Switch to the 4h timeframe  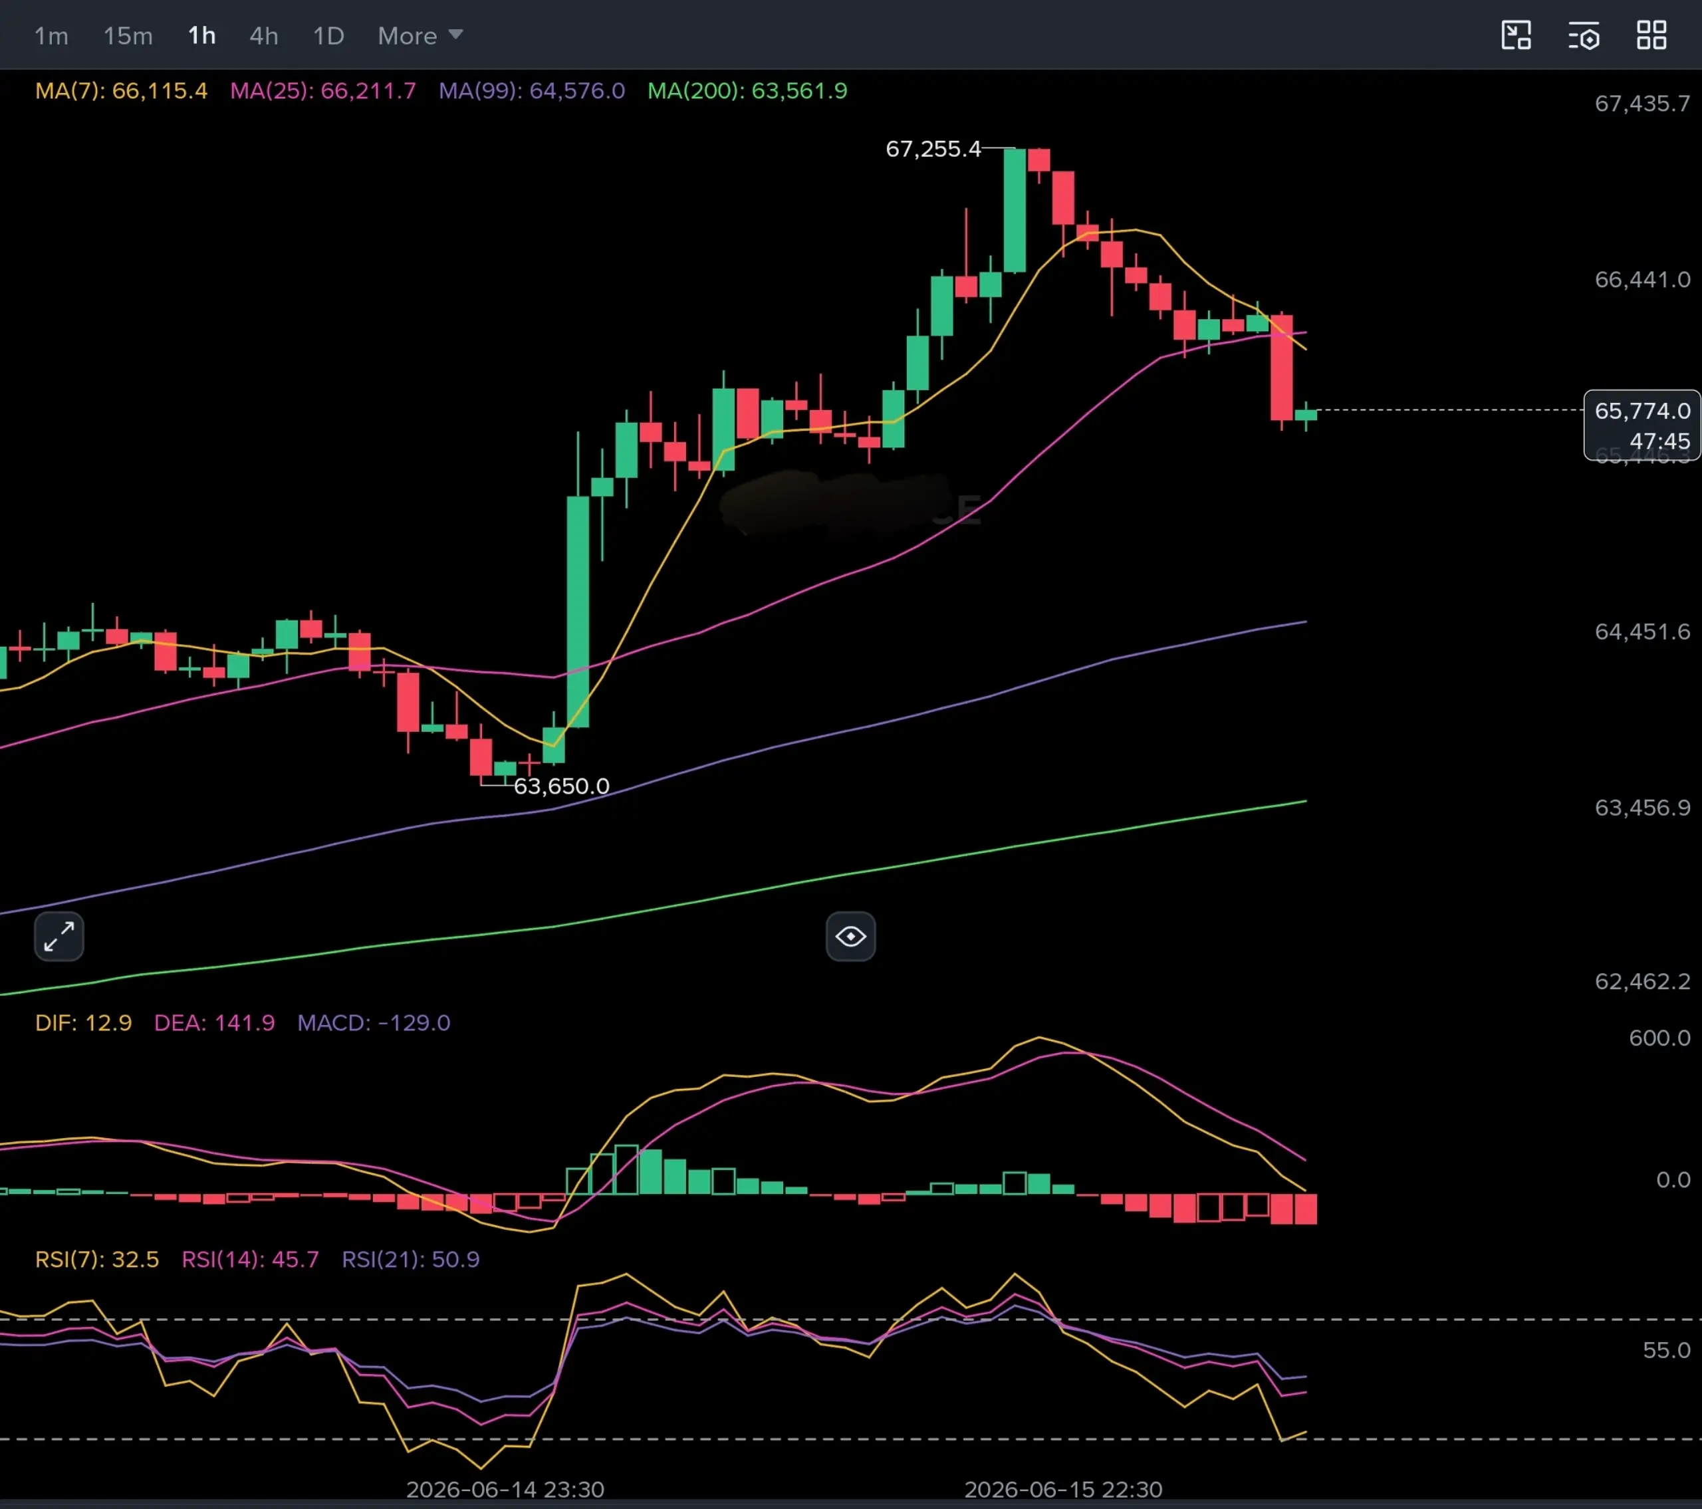pos(264,36)
